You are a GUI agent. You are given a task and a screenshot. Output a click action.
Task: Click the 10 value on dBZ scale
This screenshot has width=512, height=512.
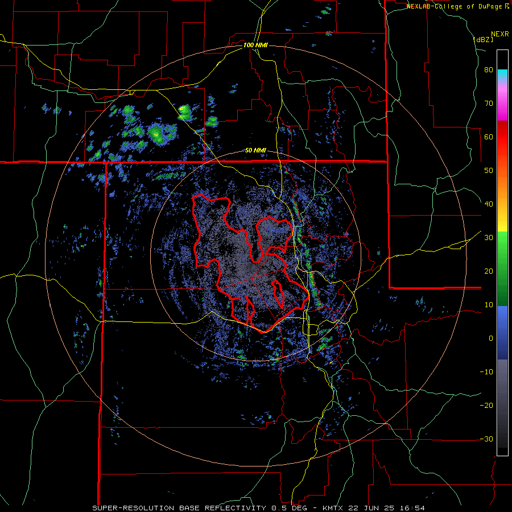[489, 305]
